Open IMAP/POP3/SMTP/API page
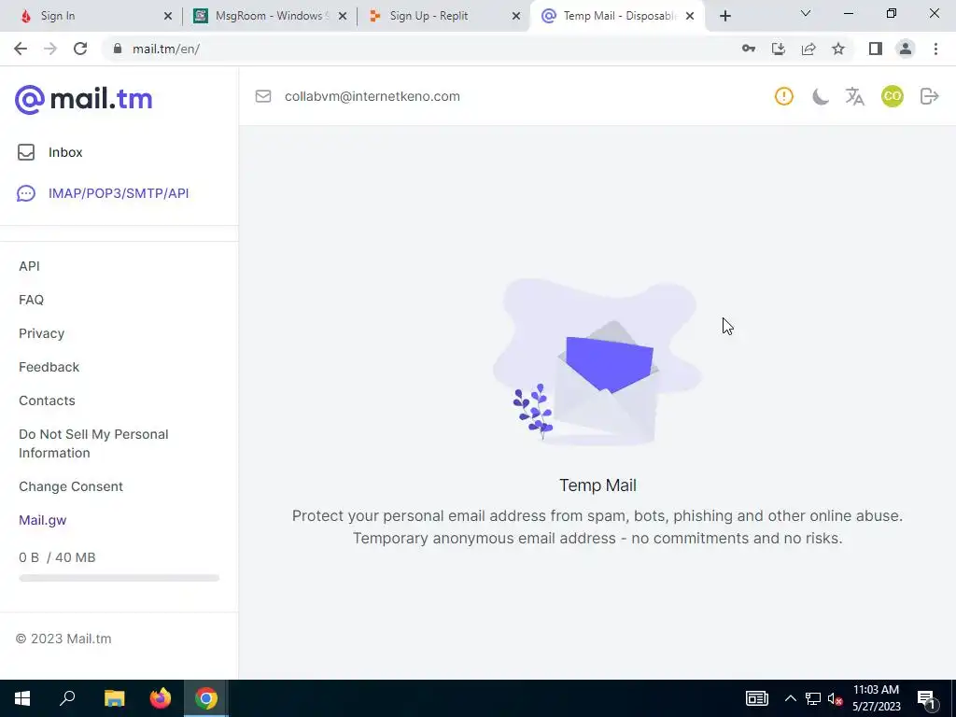956x717 pixels. [119, 193]
